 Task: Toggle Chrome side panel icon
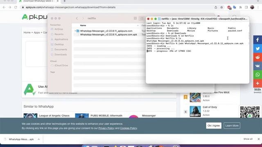coord(246,7)
